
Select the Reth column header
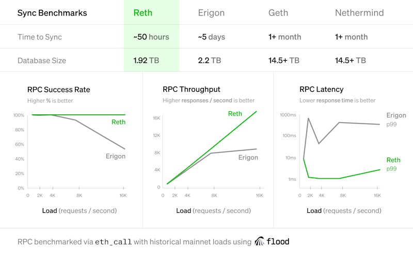click(x=143, y=13)
